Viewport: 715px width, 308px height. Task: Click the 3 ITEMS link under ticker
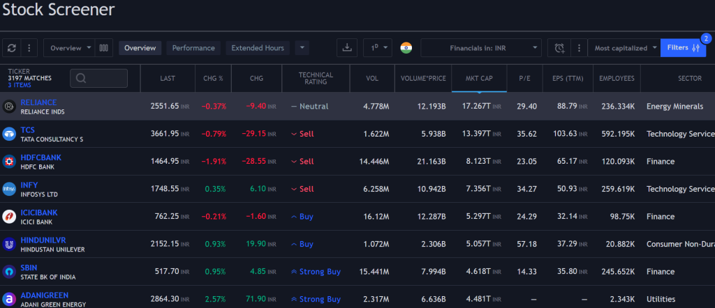[20, 85]
